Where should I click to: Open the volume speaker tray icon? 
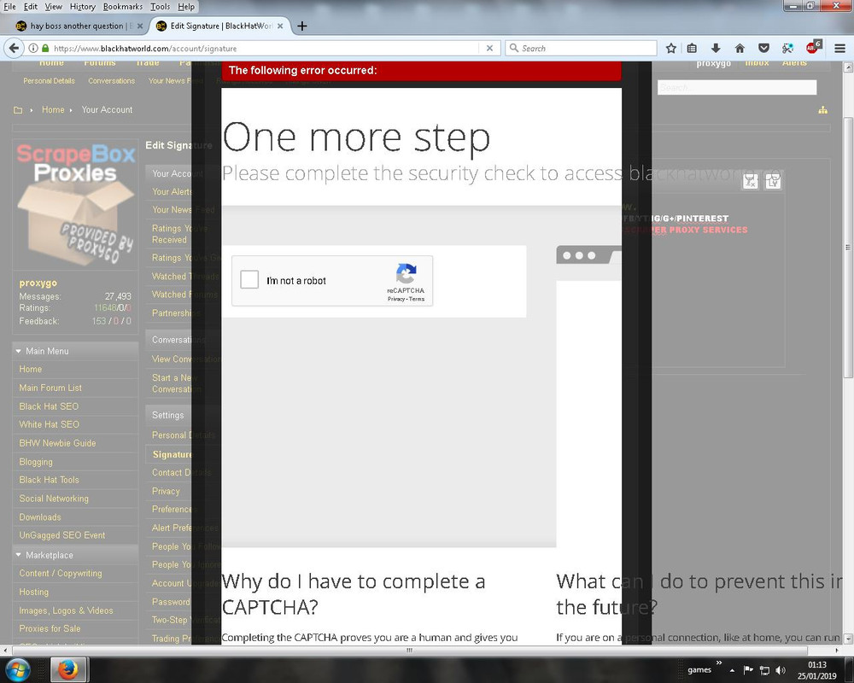coord(781,670)
